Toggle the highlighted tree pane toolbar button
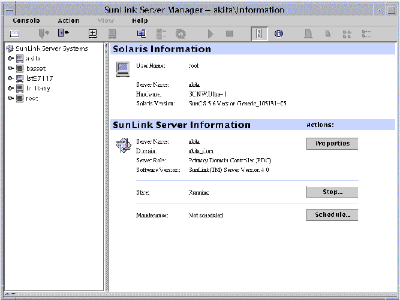The height and width of the screenshot is (300, 400). click(x=259, y=34)
